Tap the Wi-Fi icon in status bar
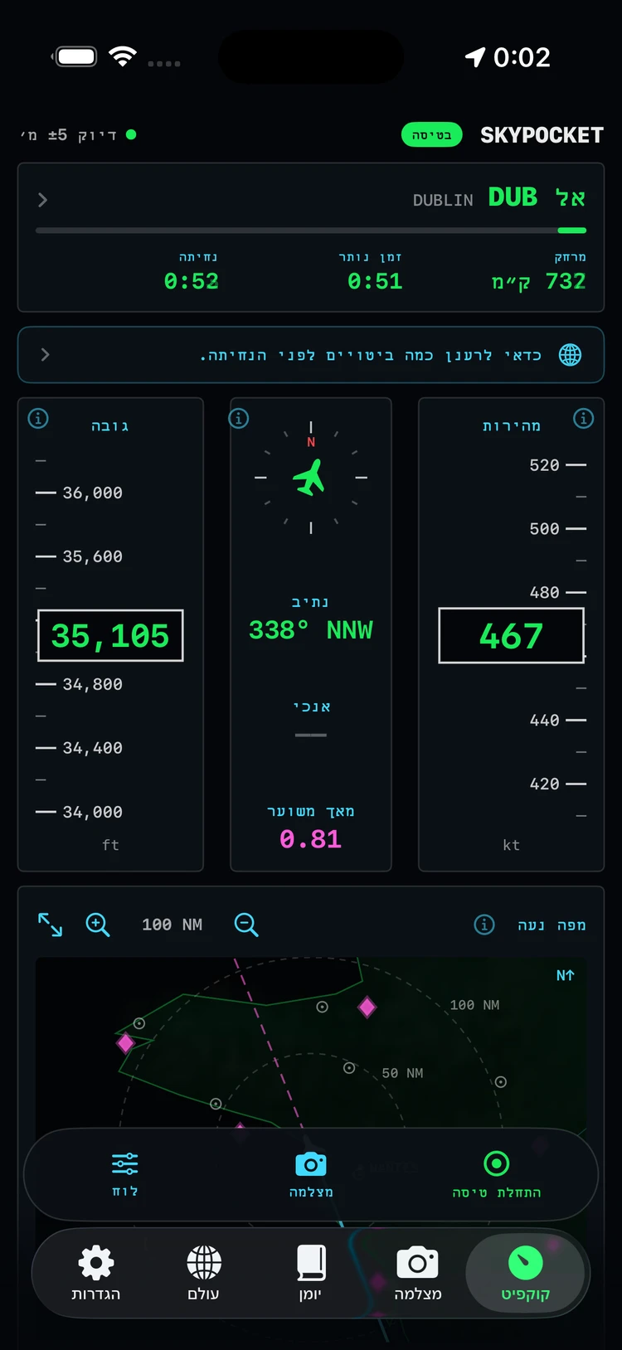Screen dimensions: 622x1350 123,56
